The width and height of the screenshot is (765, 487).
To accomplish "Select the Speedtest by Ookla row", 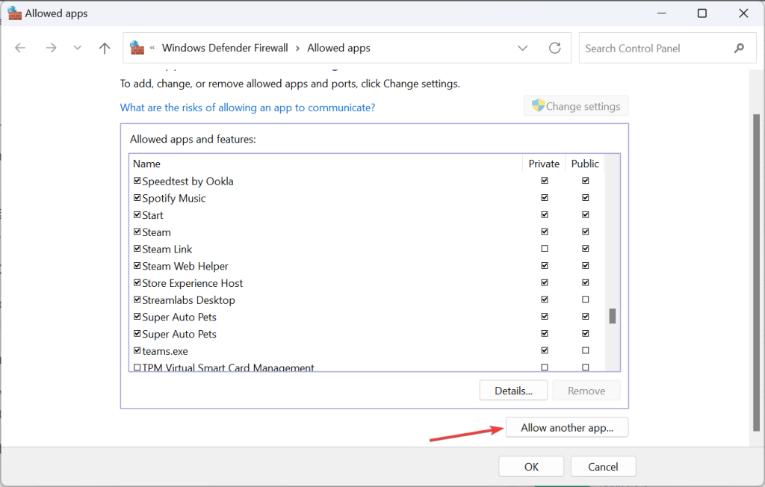I will tap(367, 181).
